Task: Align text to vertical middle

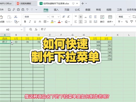Action: coord(81,17)
